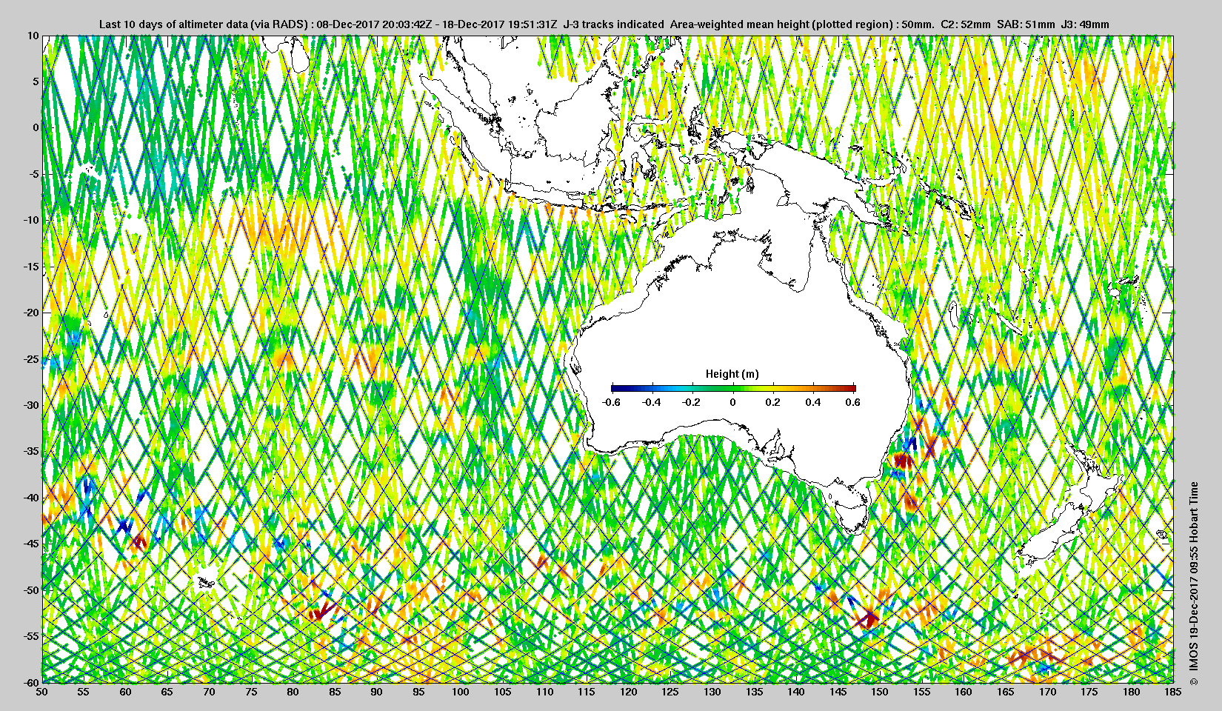Click the 135 longitude tick label
This screenshot has width=1222, height=711.
point(754,692)
